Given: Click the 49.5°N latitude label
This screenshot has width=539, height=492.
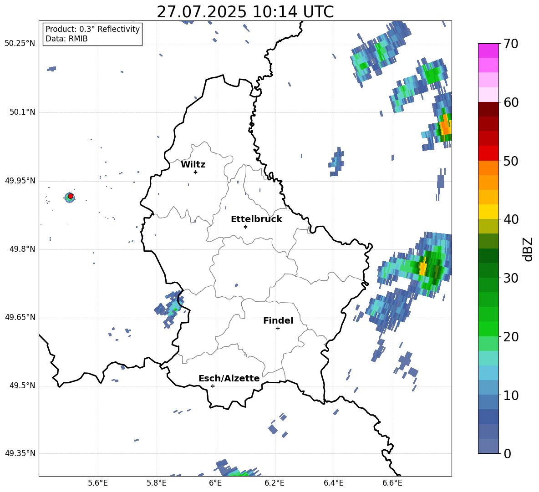Looking at the screenshot, I should point(22,385).
